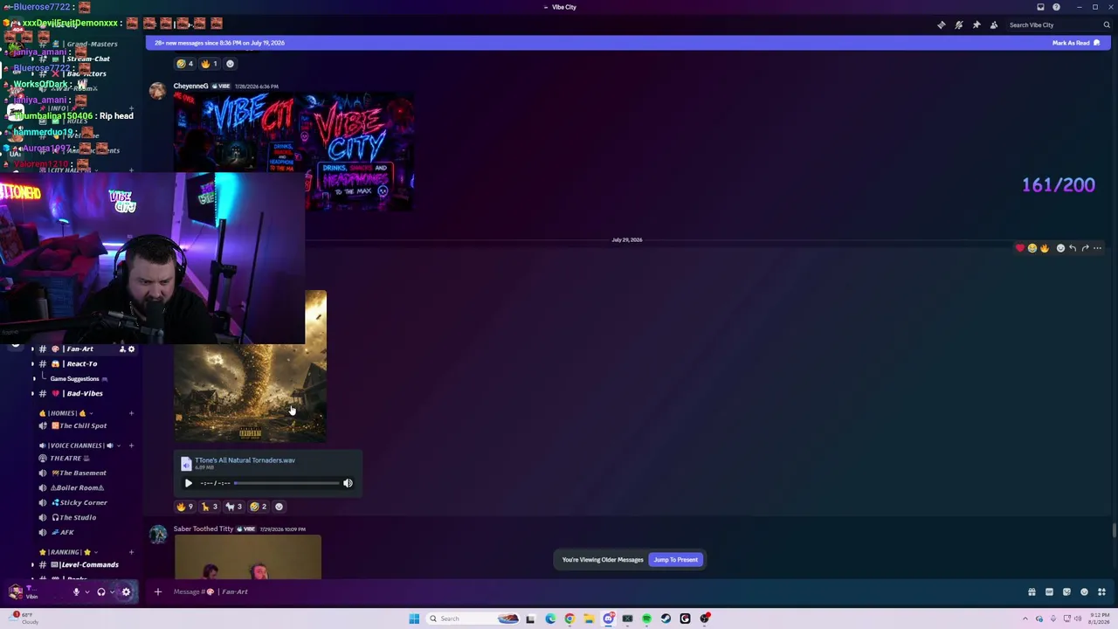Open the React-To channel
The height and width of the screenshot is (629, 1118).
[83, 364]
